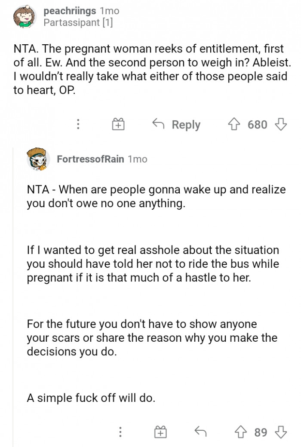Expand options via peachriings' comment kebab menu
The image size is (301, 447).
click(78, 125)
